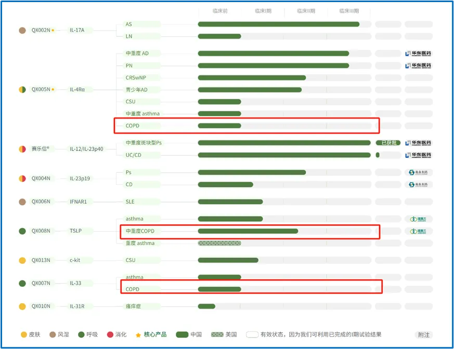Select the 临床I期 column header
Viewport: 454px width, 349px height.
tap(263, 11)
